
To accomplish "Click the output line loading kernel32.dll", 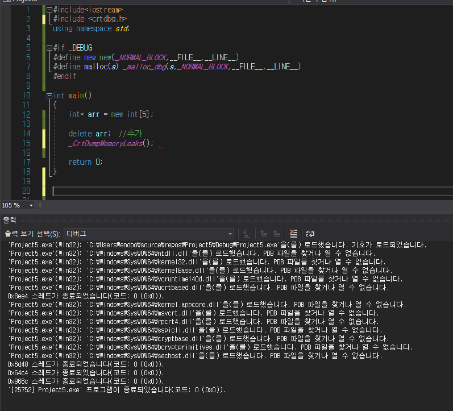I will pyautogui.click(x=197, y=262).
